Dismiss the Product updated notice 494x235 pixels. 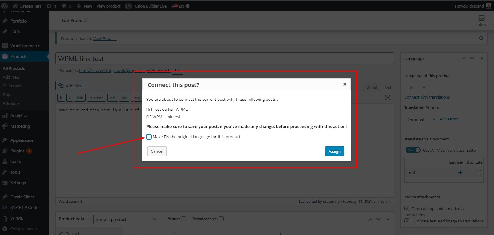click(481, 38)
